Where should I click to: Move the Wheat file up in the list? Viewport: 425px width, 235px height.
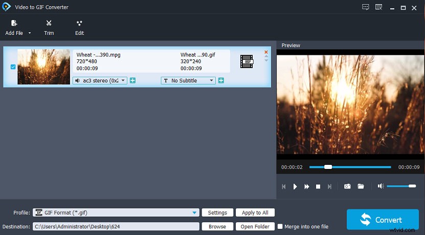pos(266,56)
